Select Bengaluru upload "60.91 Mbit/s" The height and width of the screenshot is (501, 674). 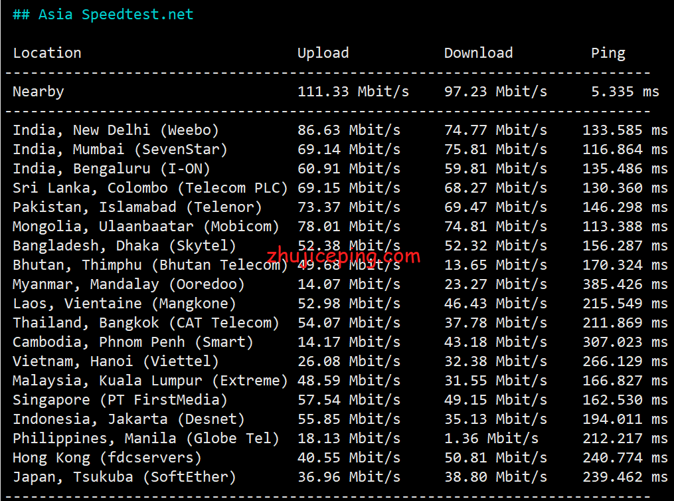pos(349,169)
